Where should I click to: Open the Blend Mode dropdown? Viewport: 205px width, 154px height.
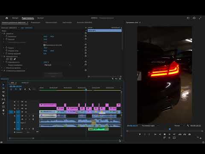coord(57,65)
